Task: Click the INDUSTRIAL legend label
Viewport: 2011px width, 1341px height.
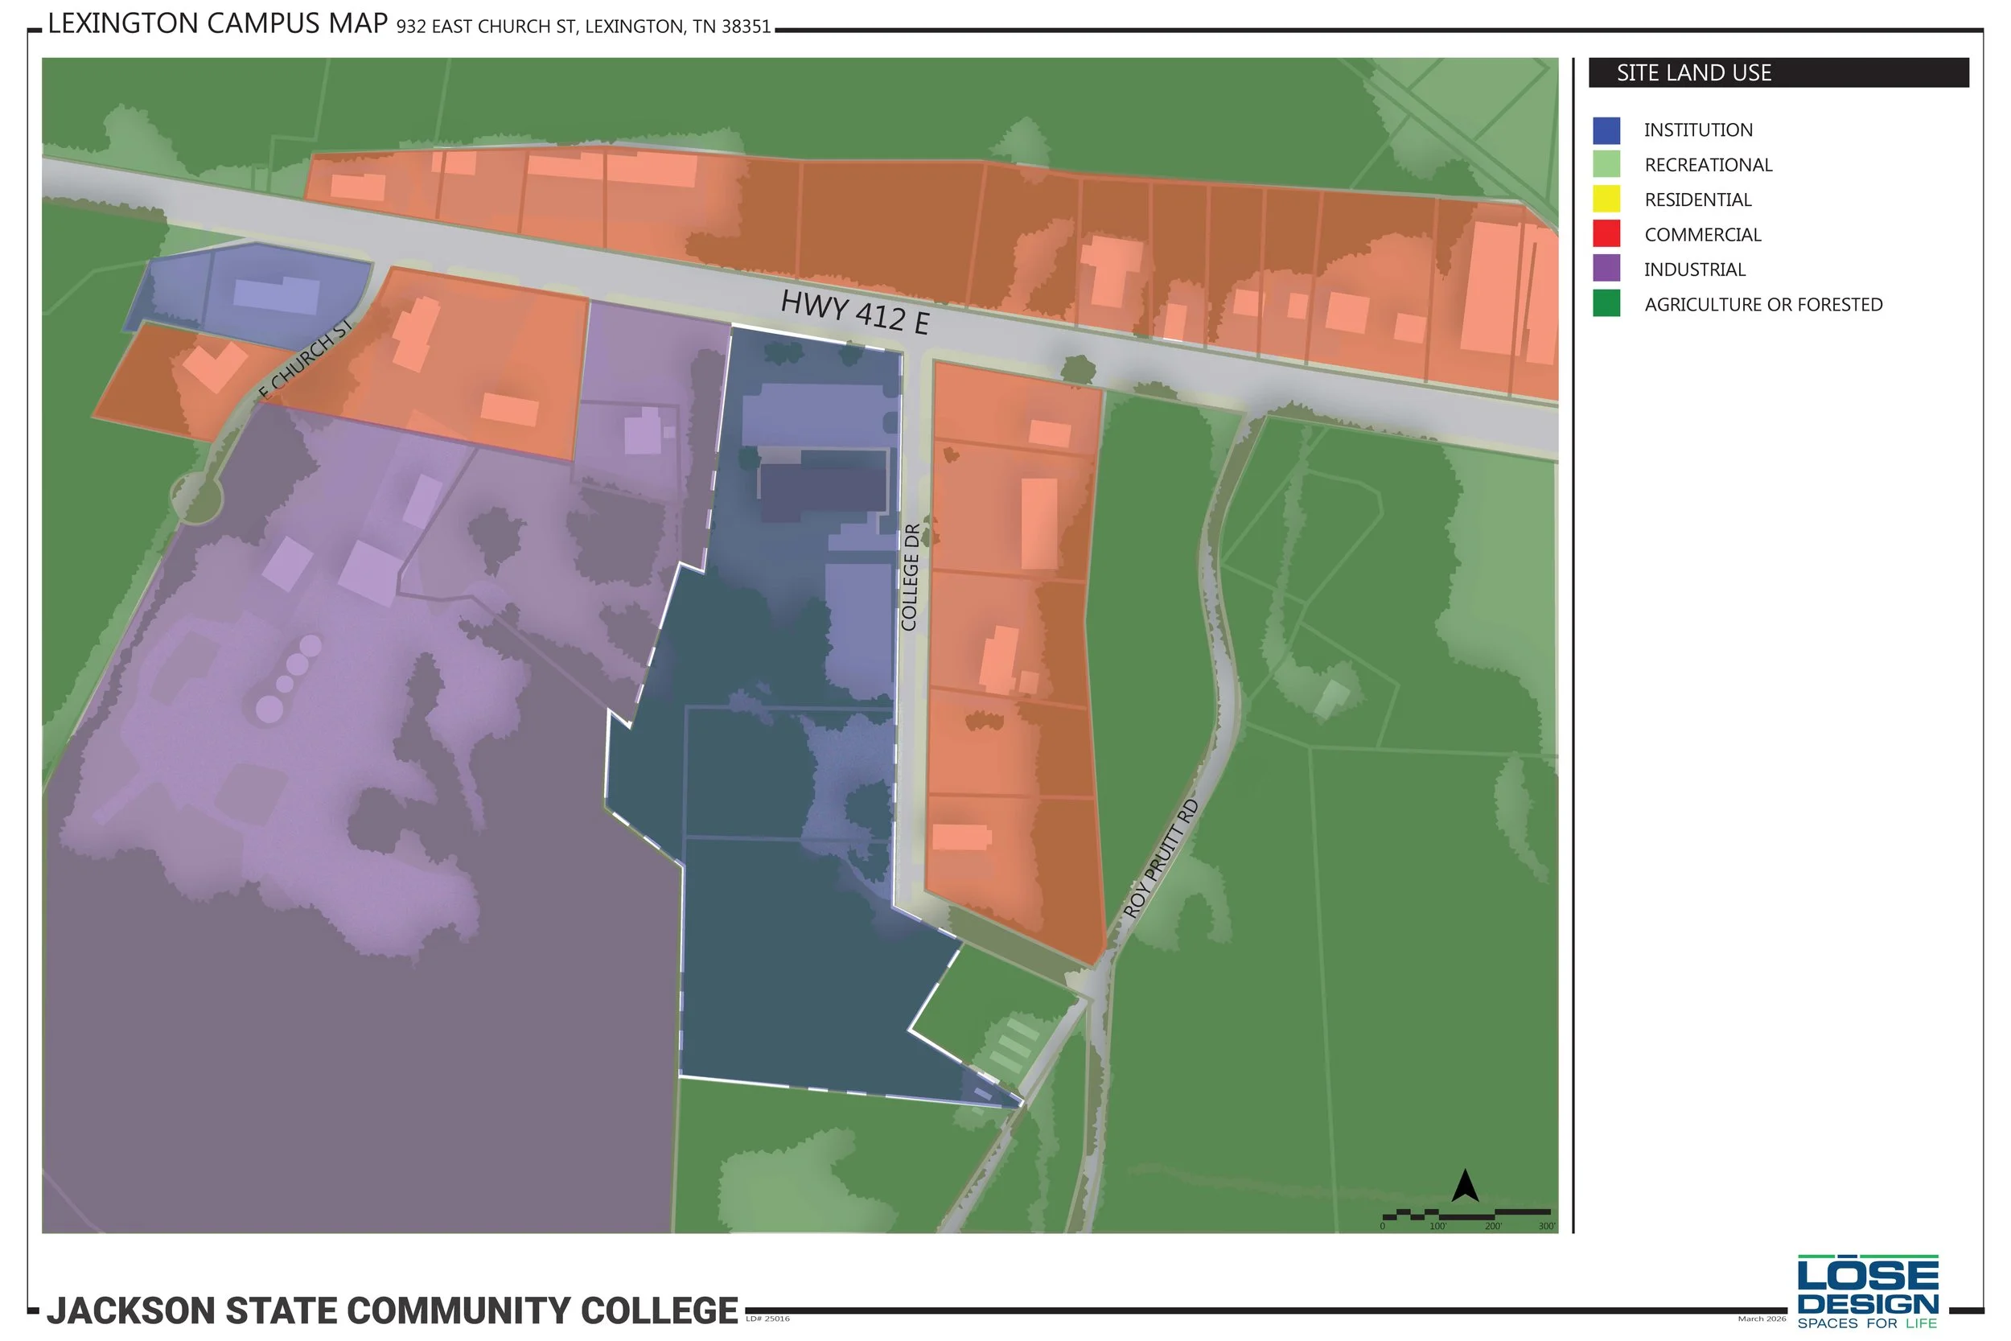Action: (1695, 270)
